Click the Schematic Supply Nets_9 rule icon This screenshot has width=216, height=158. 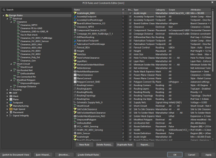(x=75, y=103)
